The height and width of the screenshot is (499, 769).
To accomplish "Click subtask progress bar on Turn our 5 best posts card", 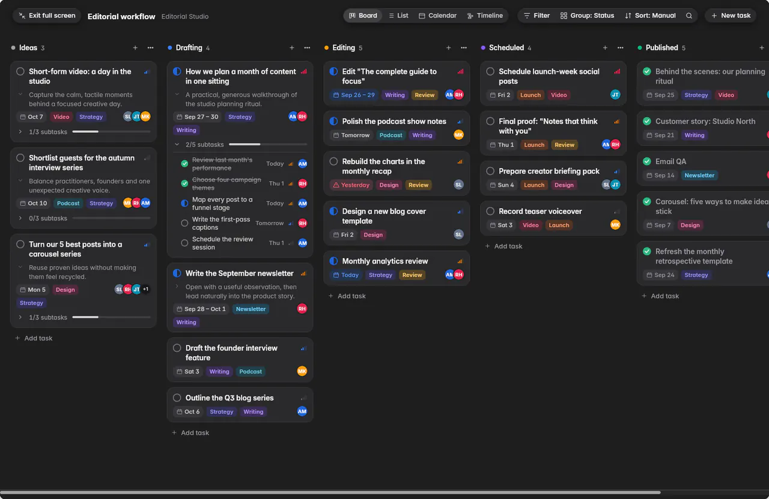I will pos(111,317).
